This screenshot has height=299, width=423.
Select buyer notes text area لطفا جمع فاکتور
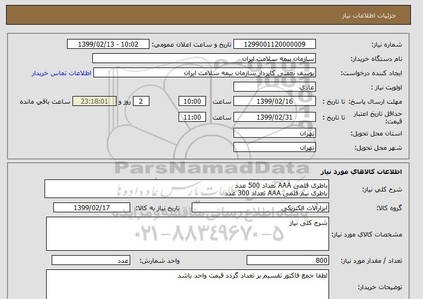coord(187,284)
